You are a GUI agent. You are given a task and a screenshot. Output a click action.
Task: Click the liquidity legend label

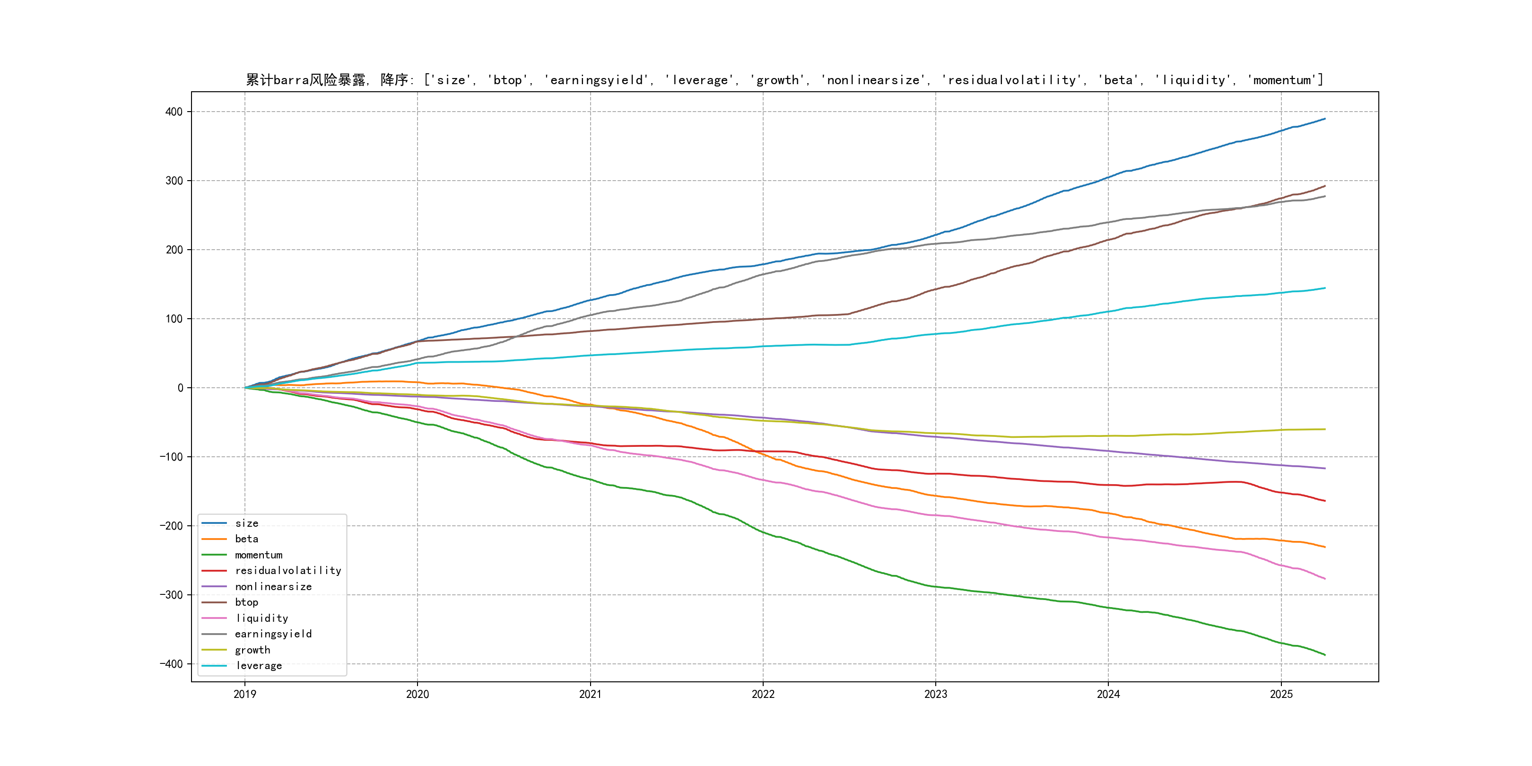pos(261,618)
